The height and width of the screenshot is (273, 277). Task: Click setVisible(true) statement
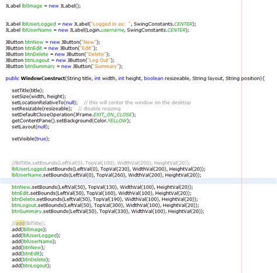(x=31, y=139)
